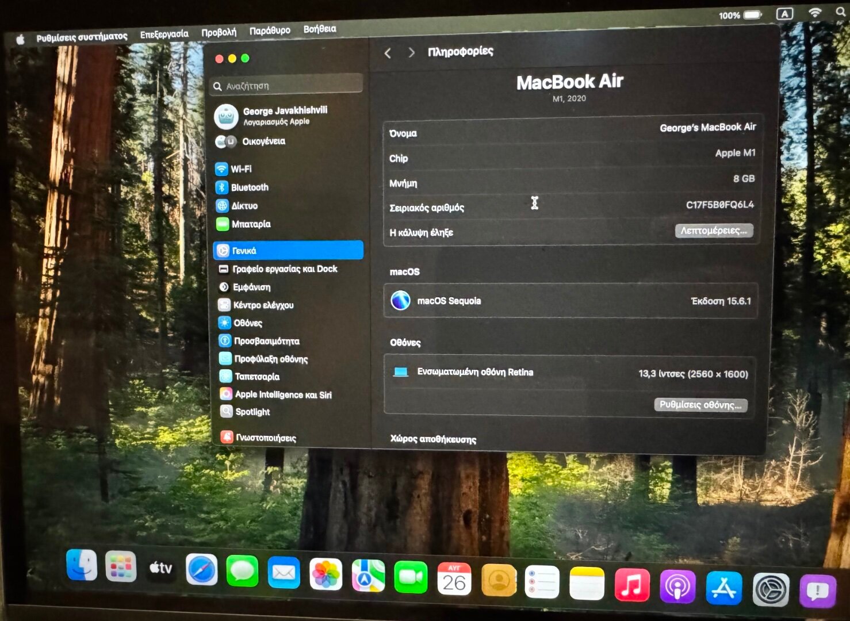This screenshot has width=850, height=621.
Task: Click the Αναζήτηση search field
Action: click(287, 85)
